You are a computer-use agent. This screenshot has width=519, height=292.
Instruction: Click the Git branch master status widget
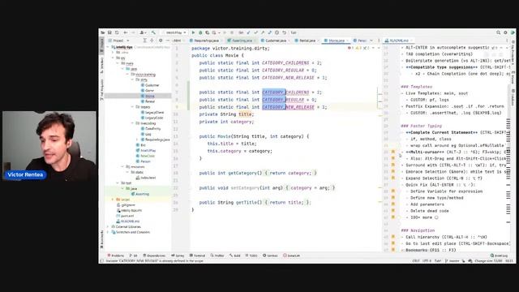453,261
